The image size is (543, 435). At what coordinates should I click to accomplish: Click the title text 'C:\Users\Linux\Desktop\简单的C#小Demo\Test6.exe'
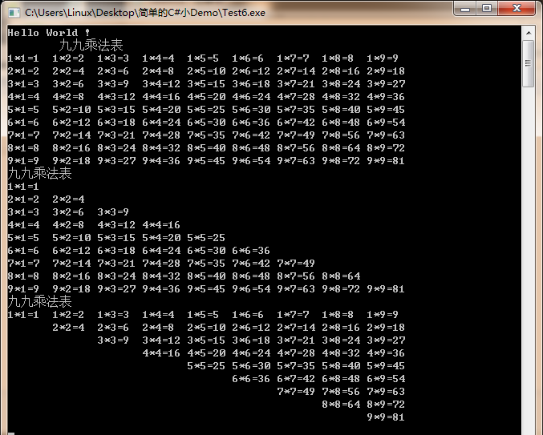(145, 13)
